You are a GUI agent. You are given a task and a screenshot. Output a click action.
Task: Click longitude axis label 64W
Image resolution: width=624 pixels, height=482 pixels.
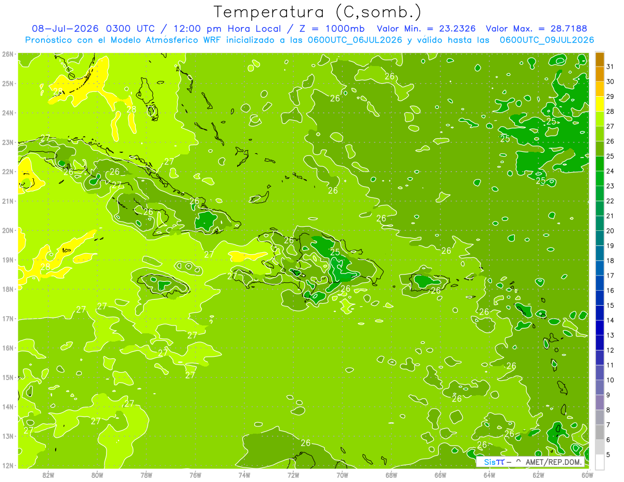tap(489, 475)
